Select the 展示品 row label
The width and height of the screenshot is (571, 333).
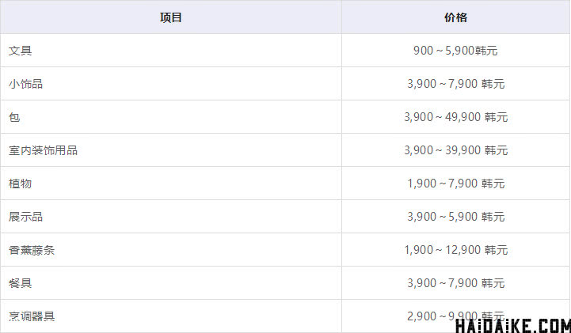pyautogui.click(x=25, y=217)
